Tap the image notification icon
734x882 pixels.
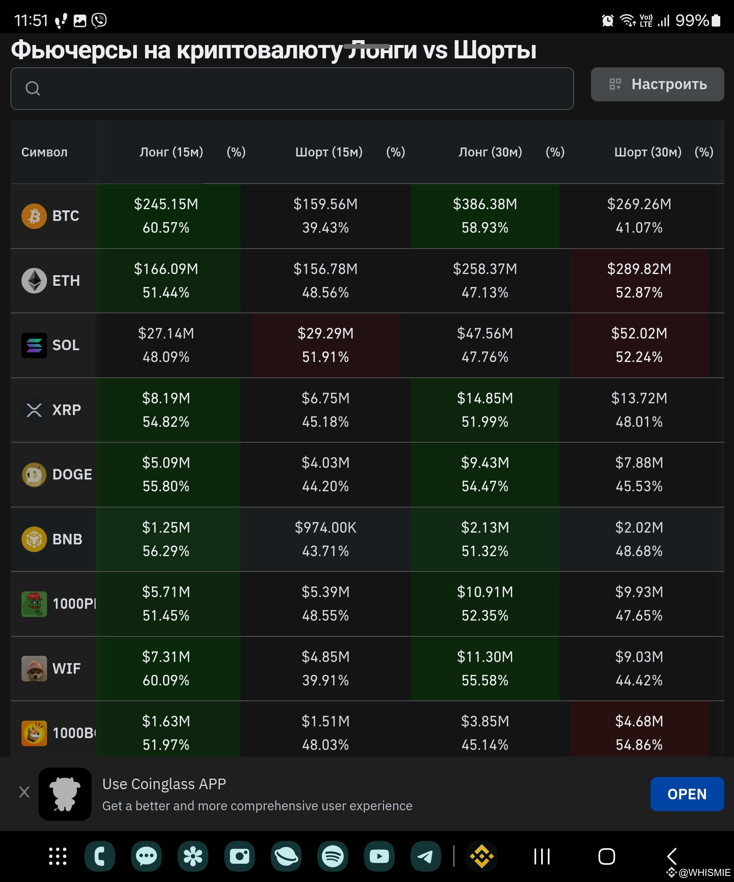(80, 21)
